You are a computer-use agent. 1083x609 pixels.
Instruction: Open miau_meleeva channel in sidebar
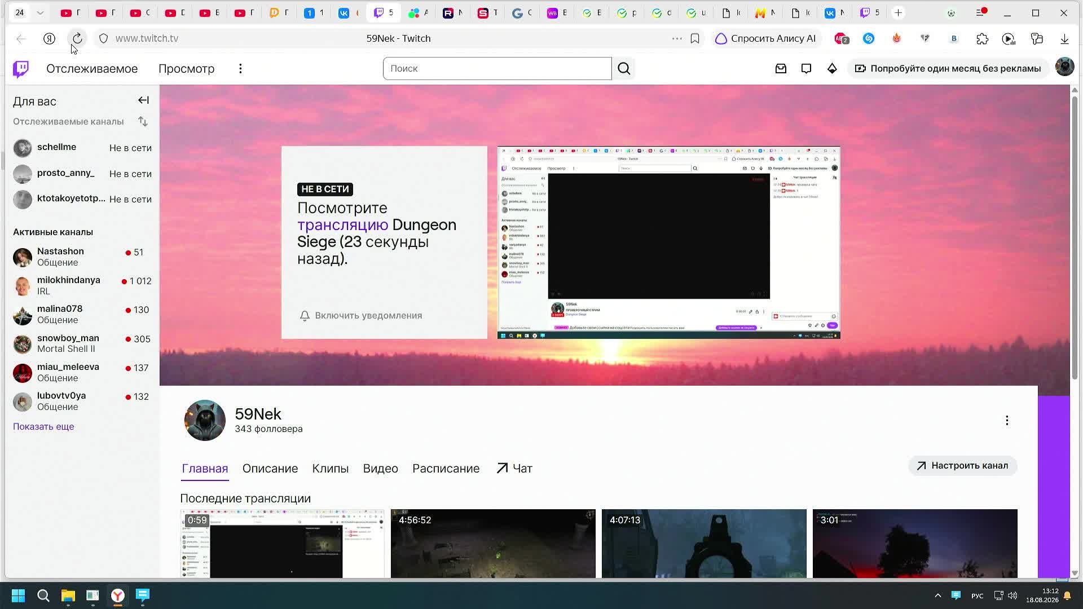point(82,373)
